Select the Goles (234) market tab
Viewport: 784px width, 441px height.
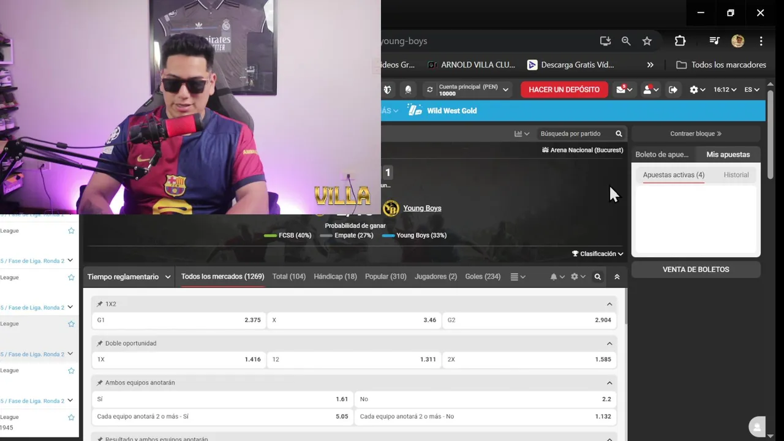[483, 277]
